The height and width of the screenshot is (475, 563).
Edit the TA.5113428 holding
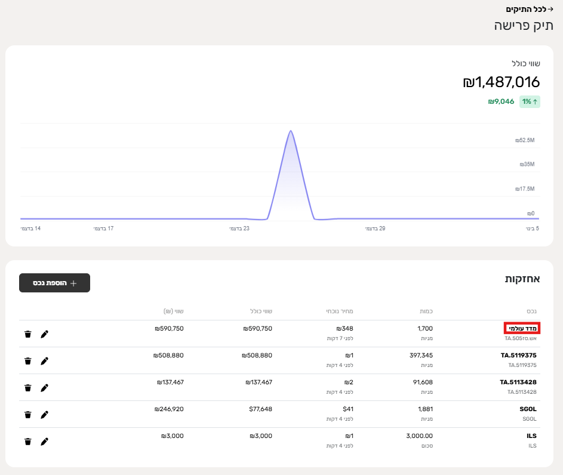click(x=44, y=388)
